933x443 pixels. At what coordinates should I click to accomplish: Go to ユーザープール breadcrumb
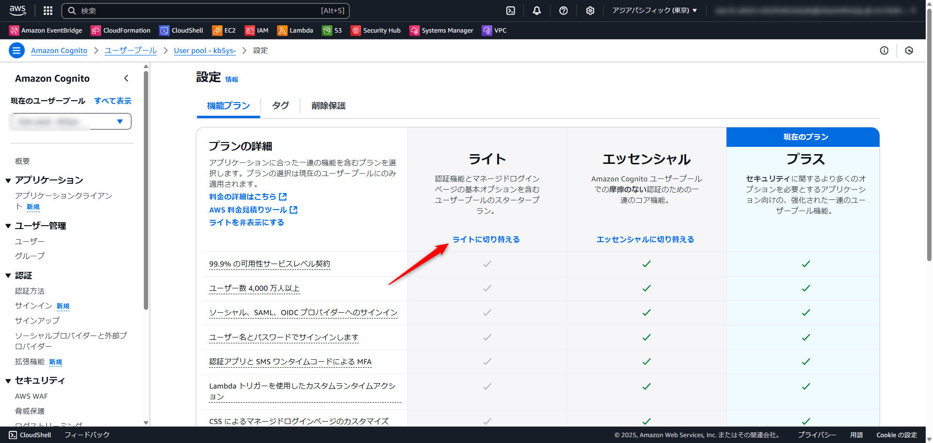pyautogui.click(x=131, y=51)
